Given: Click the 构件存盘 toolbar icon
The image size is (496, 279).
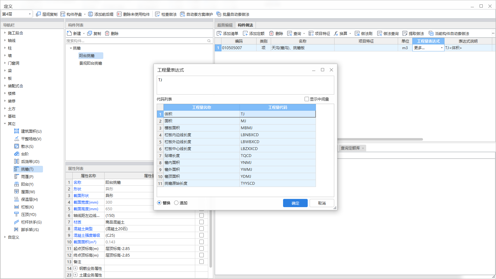Looking at the screenshot, I should [x=63, y=14].
